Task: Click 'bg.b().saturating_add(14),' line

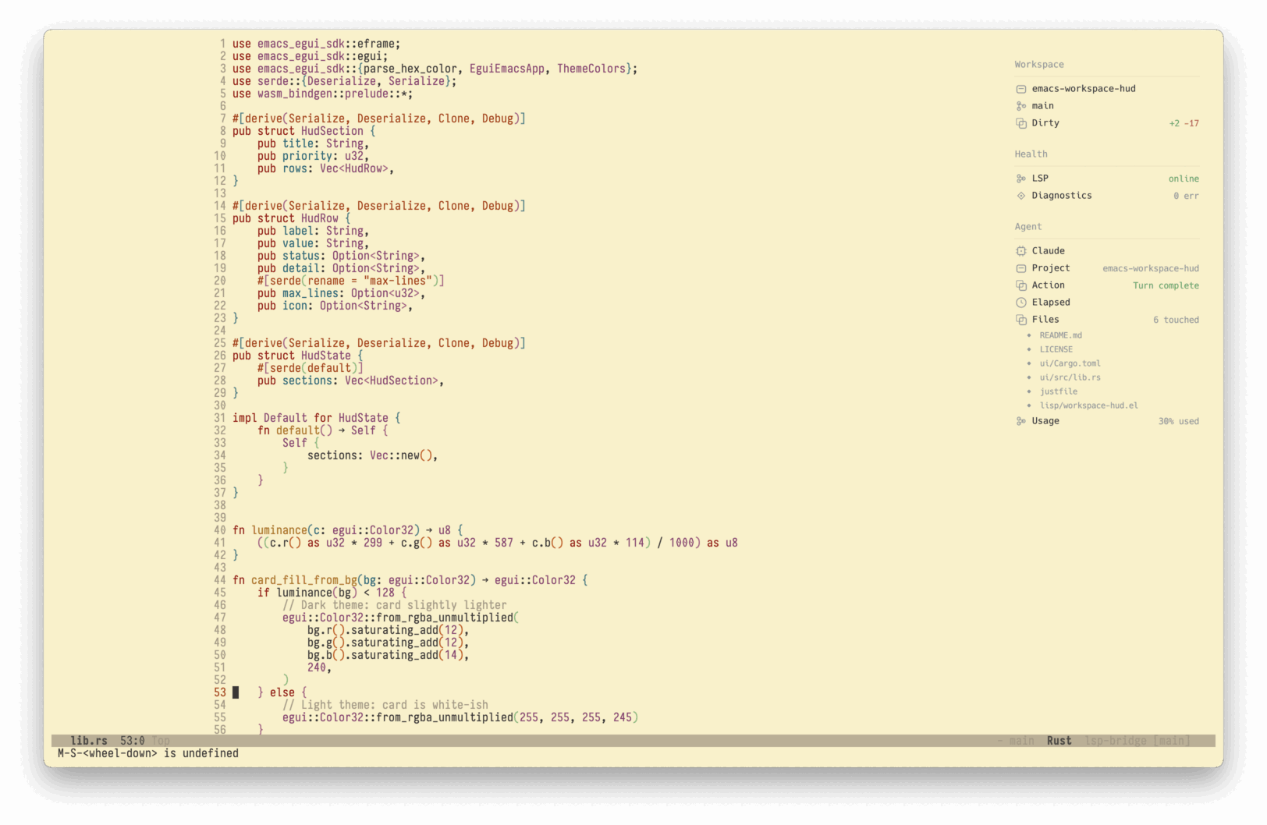Action: point(389,655)
